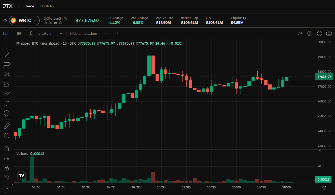Click the Market Cap $196.61M value
The height and width of the screenshot is (195, 335).
click(189, 23)
